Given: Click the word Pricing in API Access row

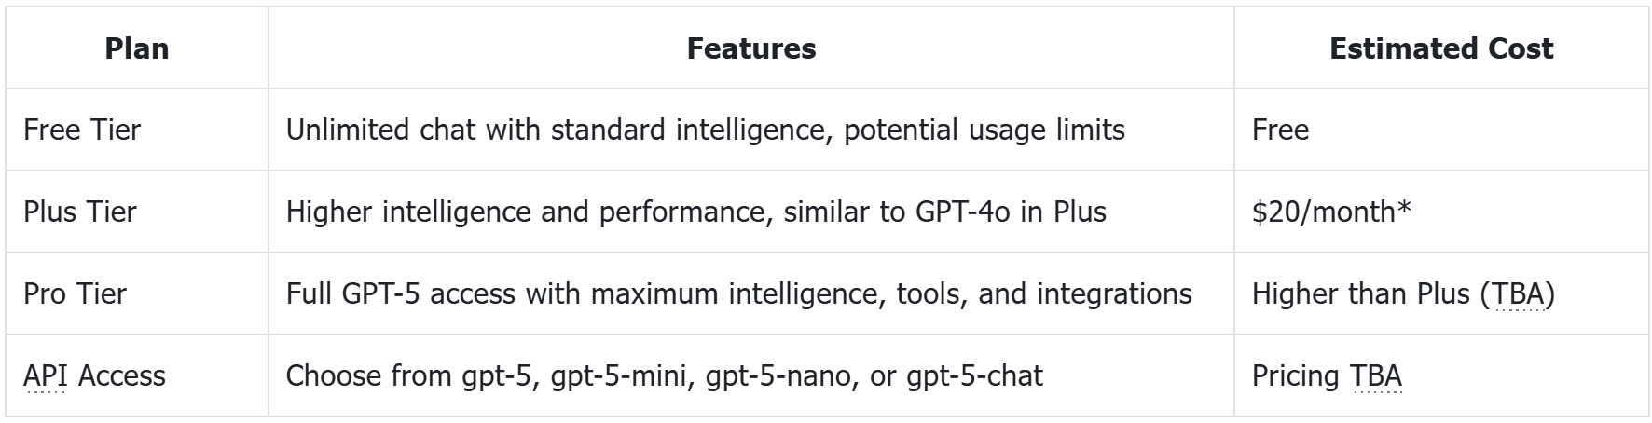Looking at the screenshot, I should (1295, 375).
